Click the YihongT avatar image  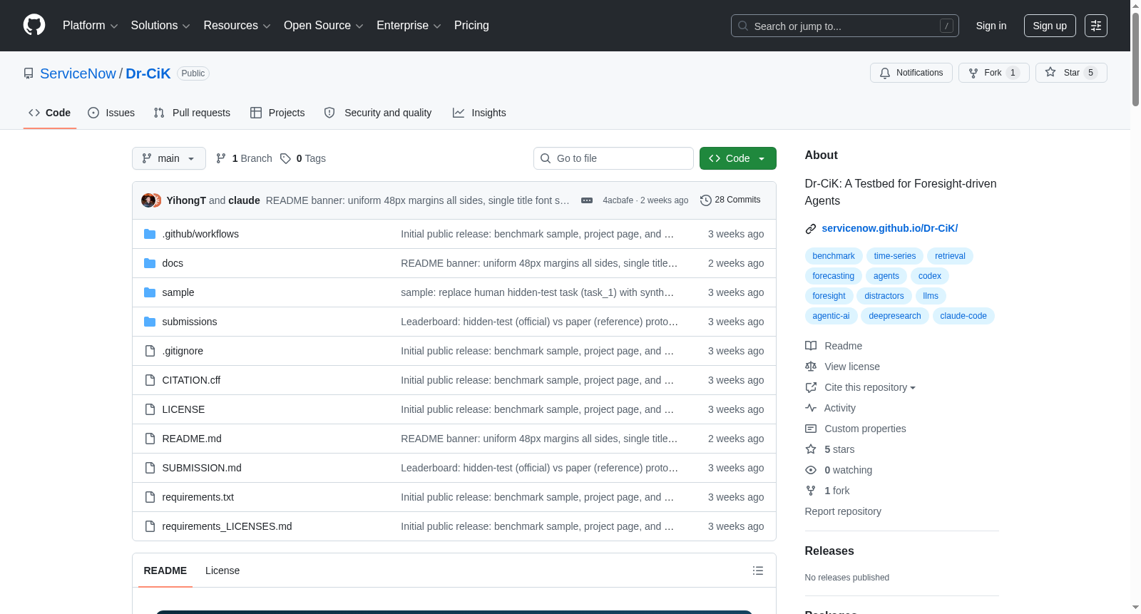pos(148,200)
